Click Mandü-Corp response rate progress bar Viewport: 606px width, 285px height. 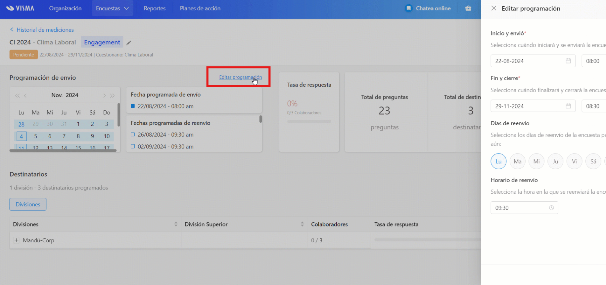click(x=428, y=240)
